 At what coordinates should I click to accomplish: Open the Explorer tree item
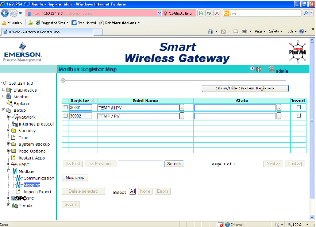(x=22, y=104)
